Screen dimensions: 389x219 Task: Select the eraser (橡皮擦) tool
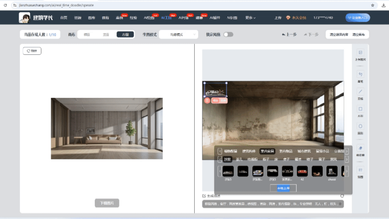(x=360, y=150)
